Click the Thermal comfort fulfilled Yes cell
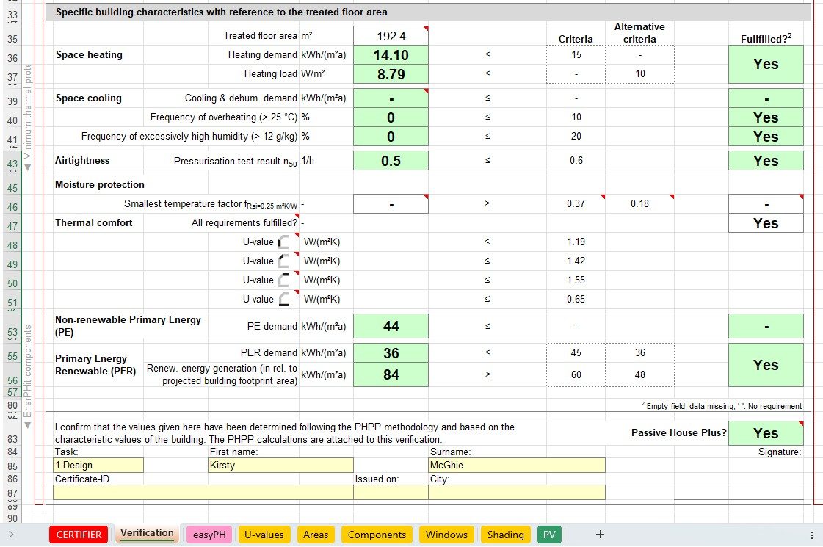 (766, 223)
